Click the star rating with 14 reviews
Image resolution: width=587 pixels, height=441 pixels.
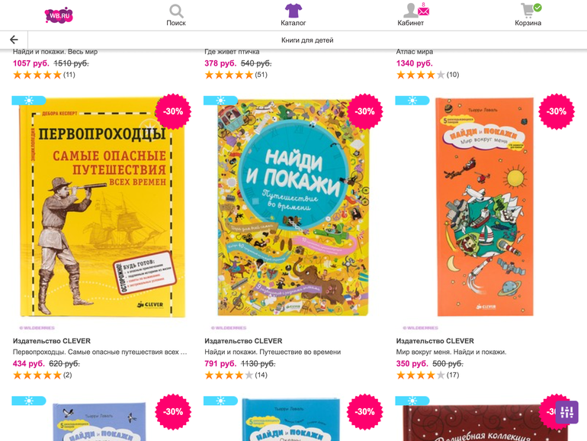[x=236, y=375]
